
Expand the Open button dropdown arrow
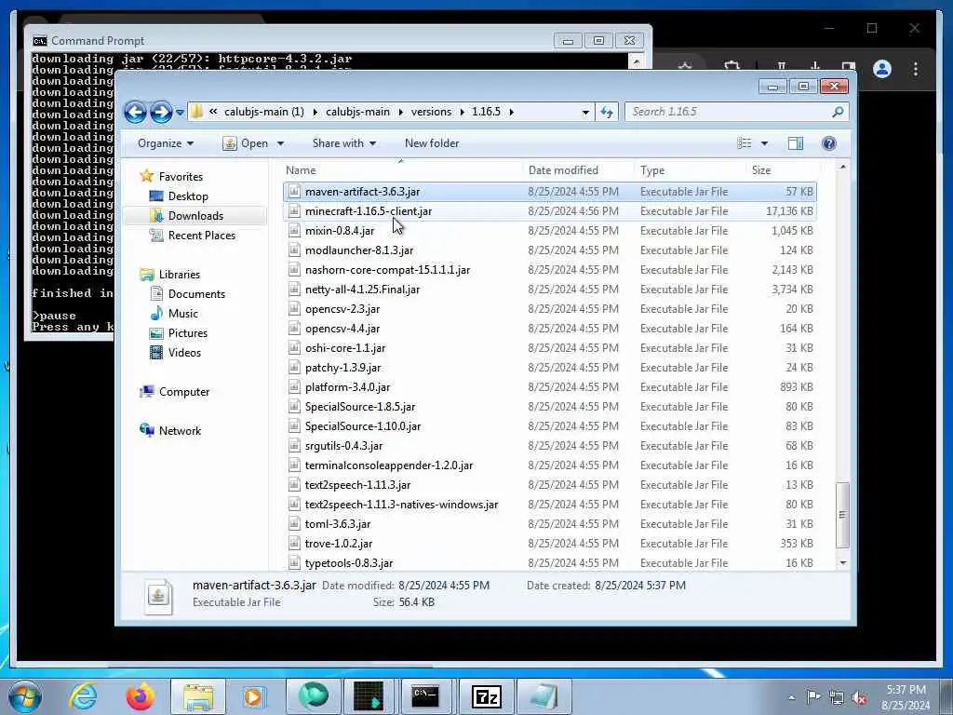click(281, 143)
